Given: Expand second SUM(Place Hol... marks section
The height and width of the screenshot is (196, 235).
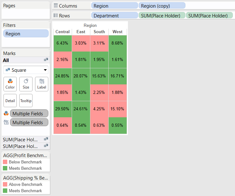Looking at the screenshot, I should [26, 146].
